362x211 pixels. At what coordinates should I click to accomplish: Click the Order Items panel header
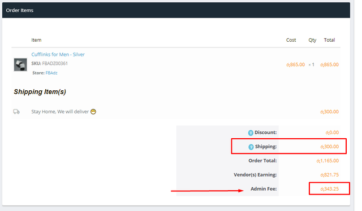176,10
